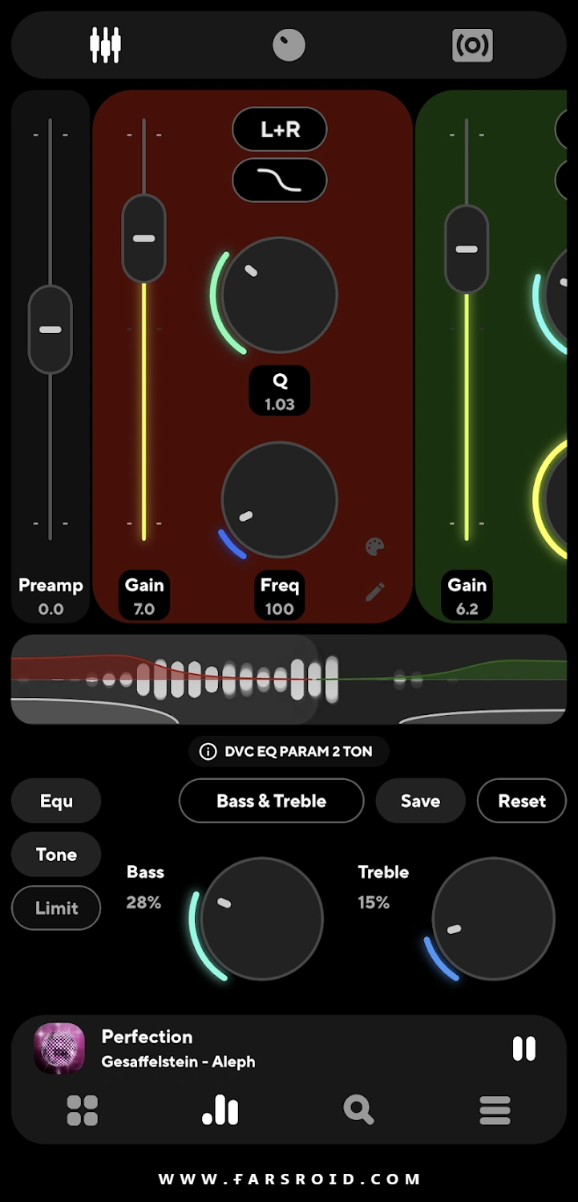The width and height of the screenshot is (578, 1202).
Task: Change the low-shelf filter type selector
Action: click(280, 180)
